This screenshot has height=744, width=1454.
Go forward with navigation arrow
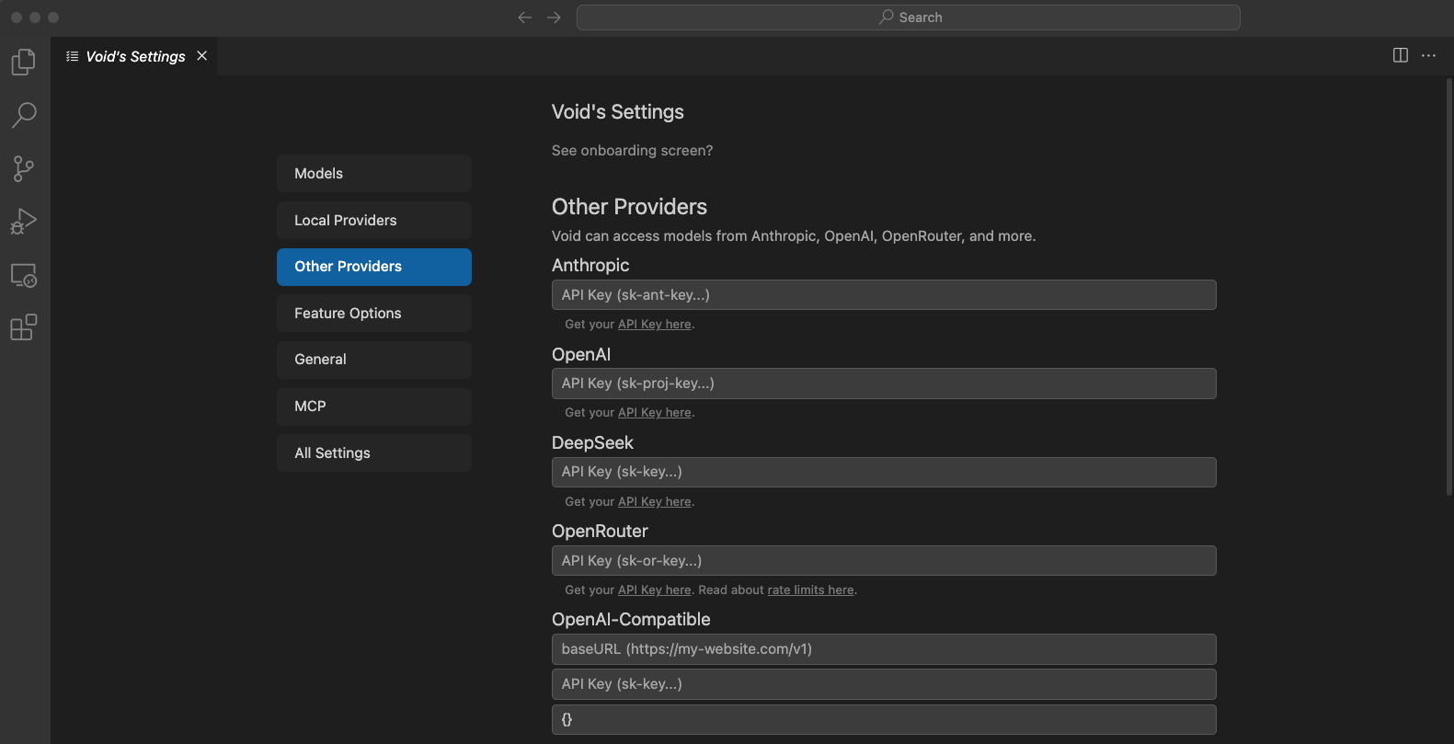click(554, 17)
